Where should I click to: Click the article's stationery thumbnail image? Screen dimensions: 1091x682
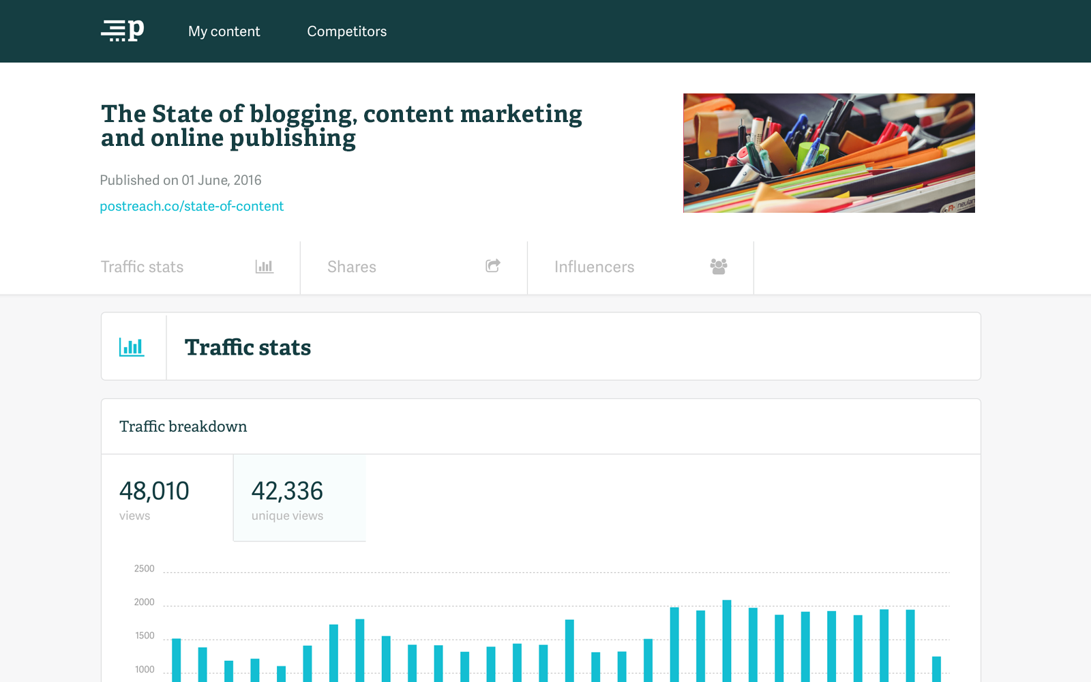click(x=828, y=153)
